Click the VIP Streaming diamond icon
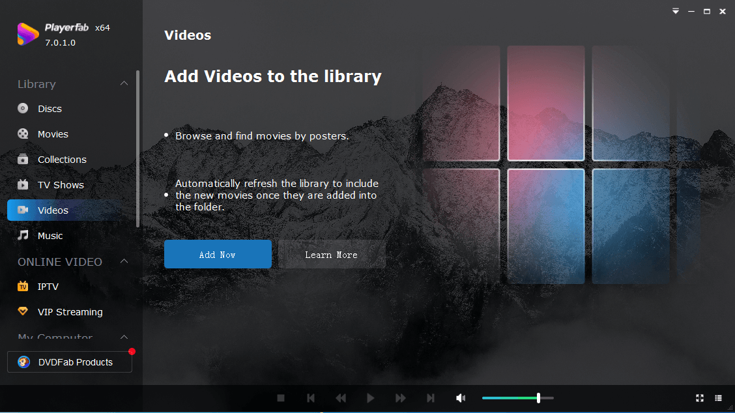Viewport: 735px width, 413px height. (23, 311)
